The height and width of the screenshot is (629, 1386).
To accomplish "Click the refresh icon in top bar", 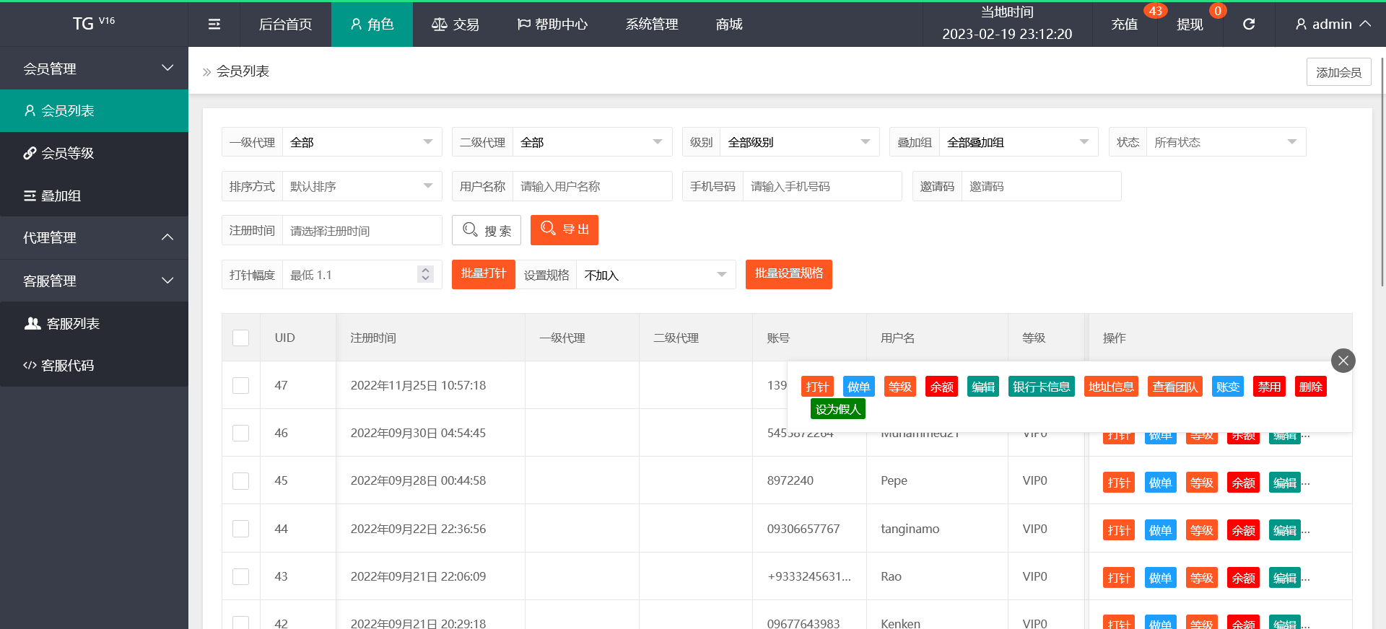I will point(1249,25).
